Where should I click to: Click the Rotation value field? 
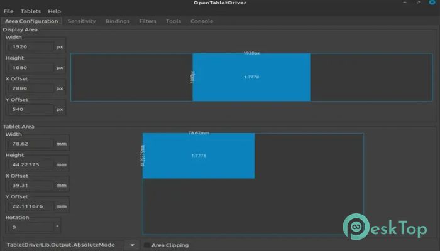30,227
